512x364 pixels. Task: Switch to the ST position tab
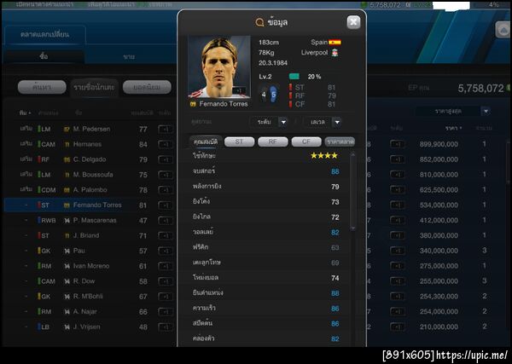pos(239,142)
